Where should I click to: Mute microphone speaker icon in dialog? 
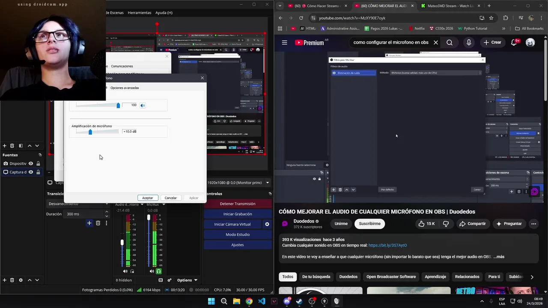click(x=143, y=105)
